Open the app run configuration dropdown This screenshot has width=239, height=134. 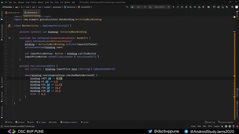(x=139, y=7)
